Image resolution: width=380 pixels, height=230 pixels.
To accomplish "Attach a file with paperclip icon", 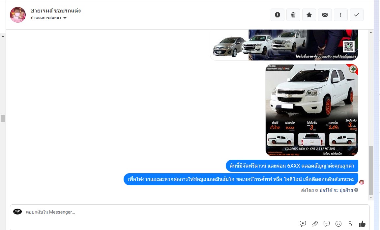I will (x=314, y=224).
